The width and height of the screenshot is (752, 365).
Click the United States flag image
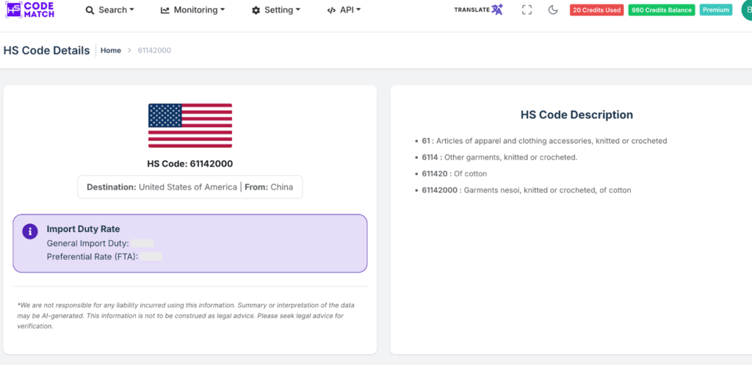[190, 126]
